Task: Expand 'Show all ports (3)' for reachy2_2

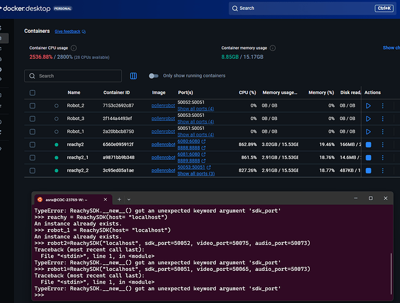Action: (x=196, y=174)
